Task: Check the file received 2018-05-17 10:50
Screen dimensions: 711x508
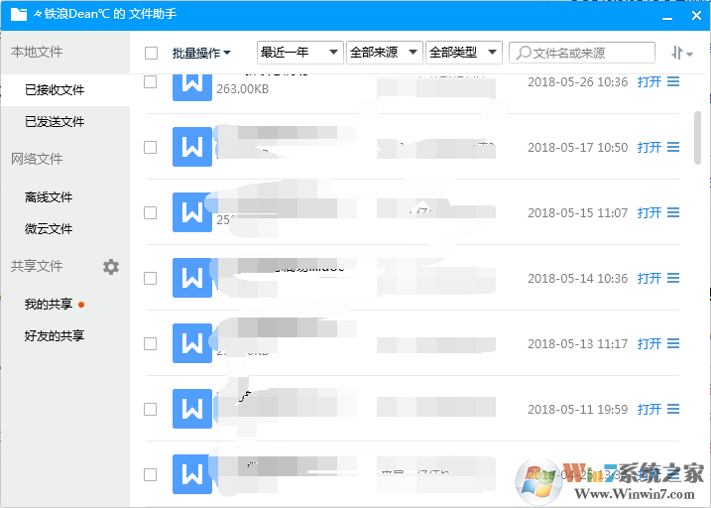Action: tap(150, 148)
